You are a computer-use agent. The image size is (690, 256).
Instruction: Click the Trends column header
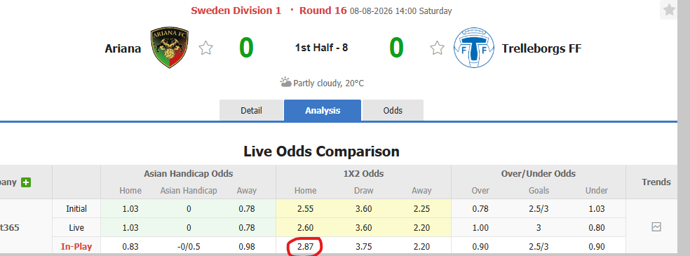pyautogui.click(x=656, y=182)
